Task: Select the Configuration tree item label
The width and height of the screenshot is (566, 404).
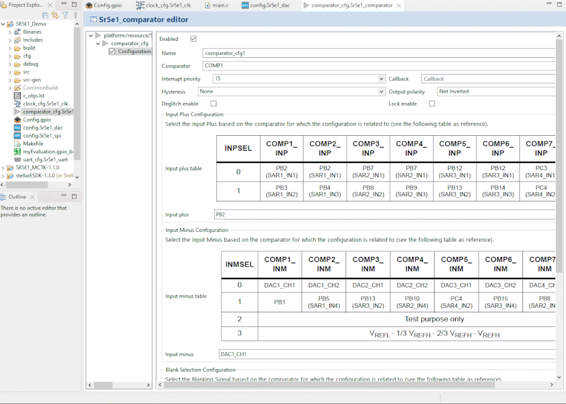Action: coord(134,51)
